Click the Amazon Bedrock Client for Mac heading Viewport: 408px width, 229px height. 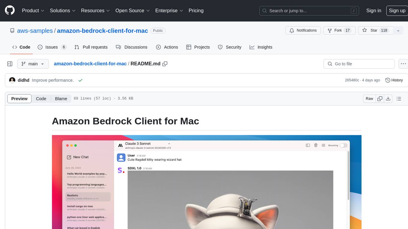(125, 121)
